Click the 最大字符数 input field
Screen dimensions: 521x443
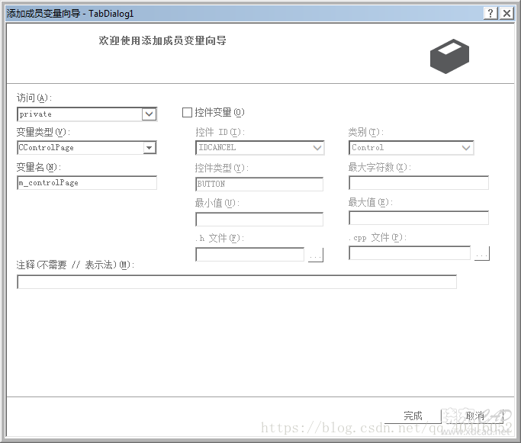pos(419,183)
